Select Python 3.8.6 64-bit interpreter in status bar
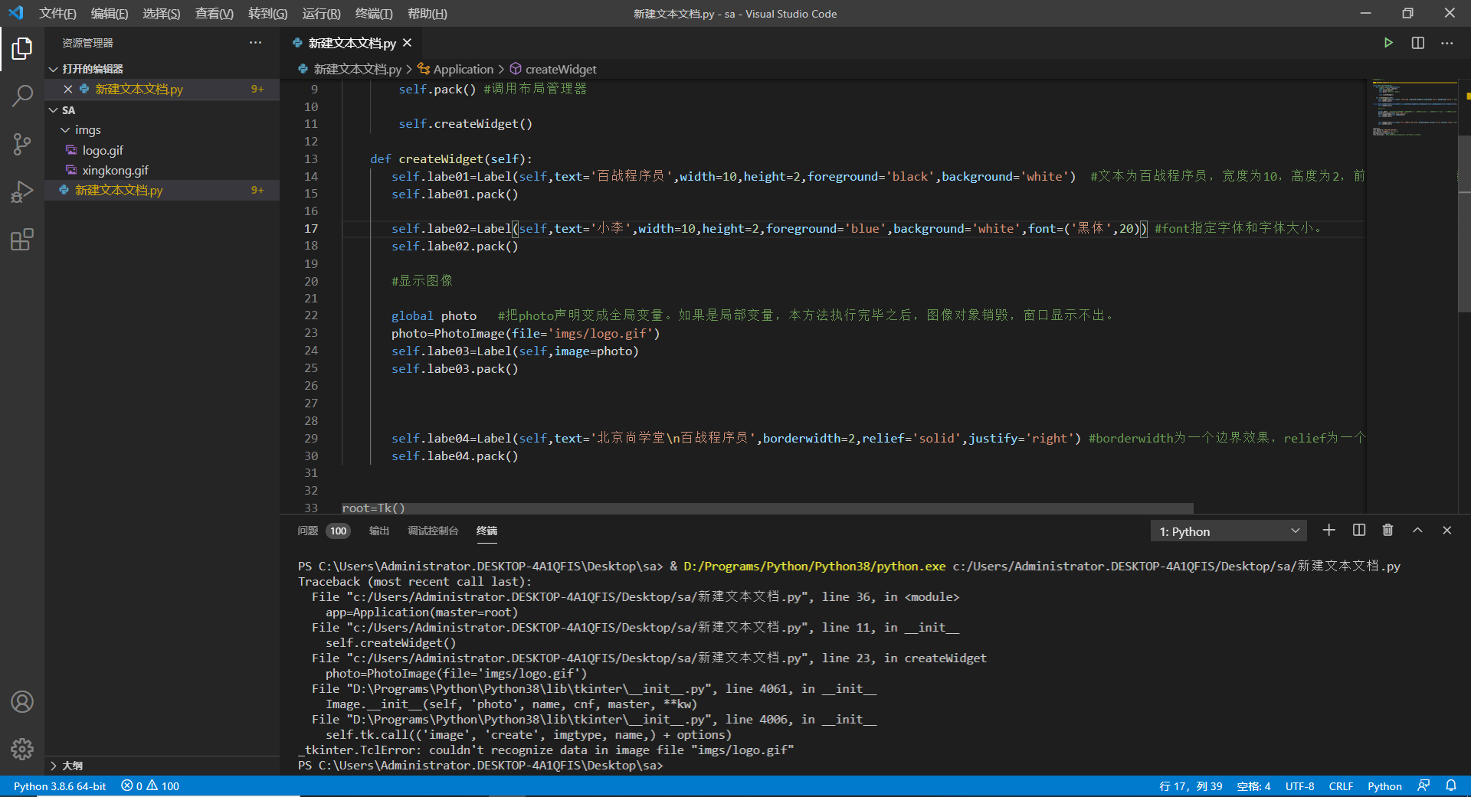Image resolution: width=1471 pixels, height=797 pixels. click(60, 786)
